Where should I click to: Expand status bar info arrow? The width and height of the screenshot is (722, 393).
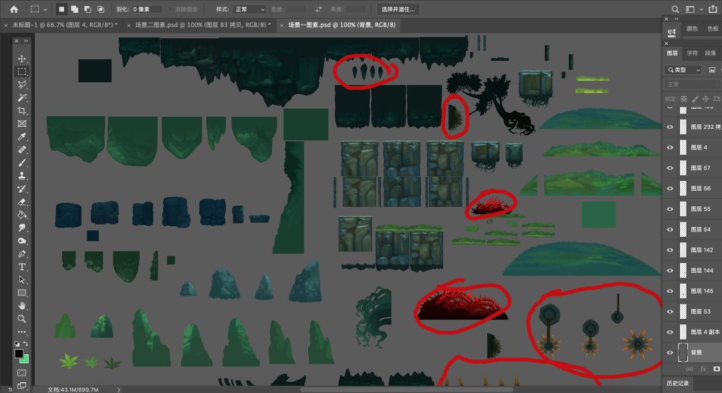point(118,390)
